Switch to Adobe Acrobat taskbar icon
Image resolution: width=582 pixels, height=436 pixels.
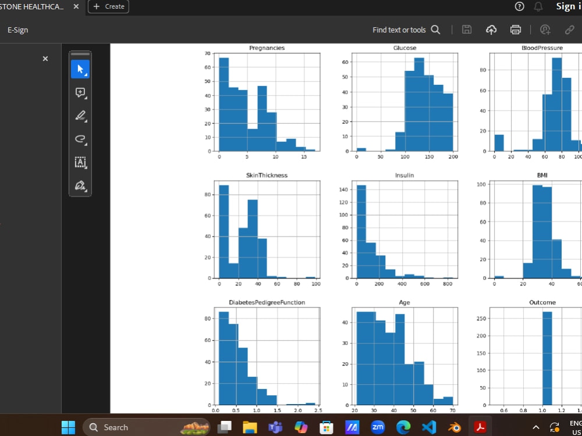tap(480, 427)
